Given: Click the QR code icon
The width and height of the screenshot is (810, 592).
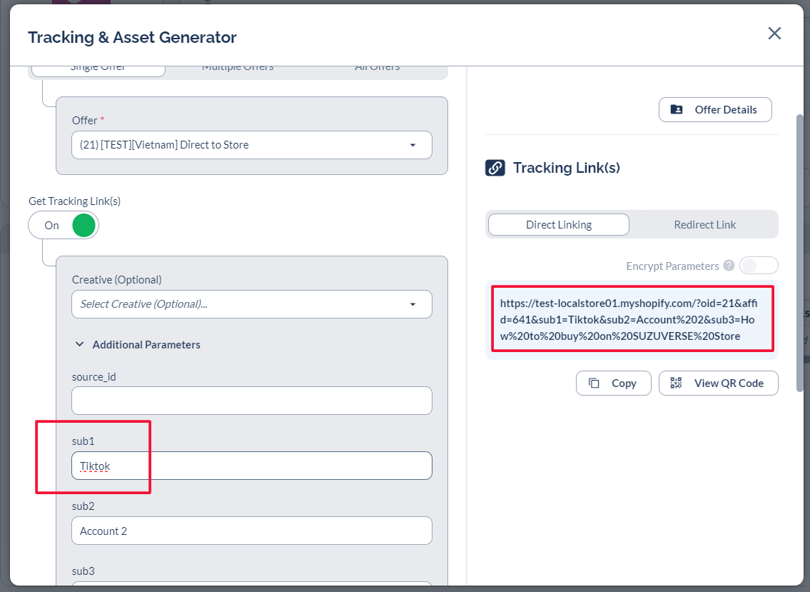Looking at the screenshot, I should click(x=676, y=383).
